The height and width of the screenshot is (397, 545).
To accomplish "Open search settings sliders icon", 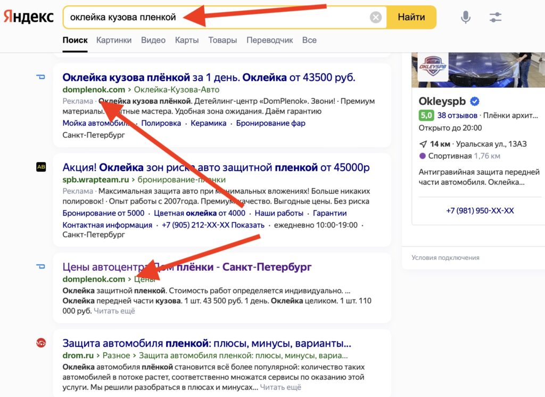I will click(496, 17).
